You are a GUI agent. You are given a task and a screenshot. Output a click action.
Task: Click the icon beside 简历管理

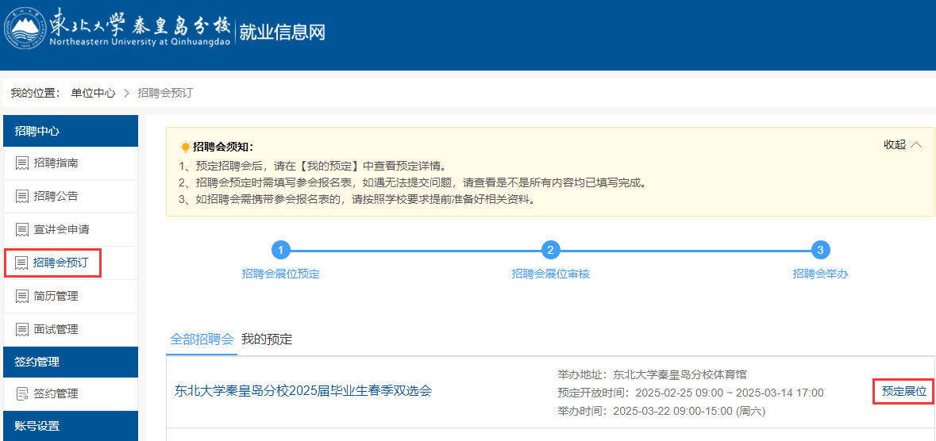(22, 297)
